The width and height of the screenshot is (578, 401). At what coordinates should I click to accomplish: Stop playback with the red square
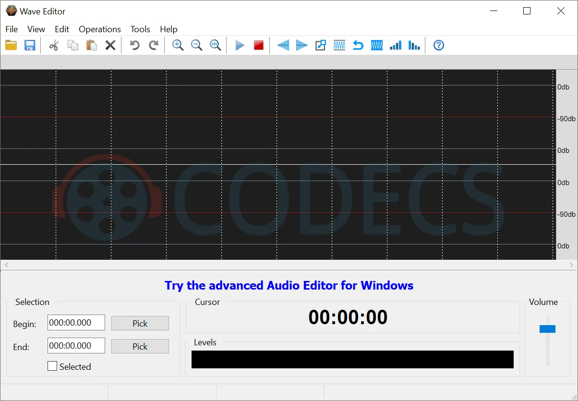tap(259, 45)
